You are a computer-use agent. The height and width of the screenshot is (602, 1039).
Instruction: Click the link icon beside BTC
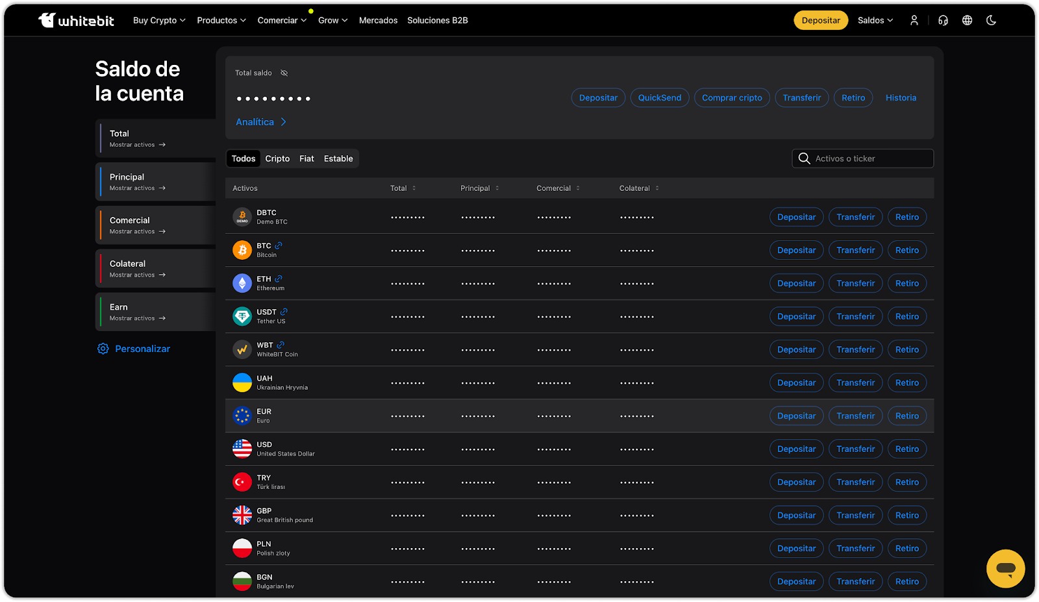[x=279, y=245]
